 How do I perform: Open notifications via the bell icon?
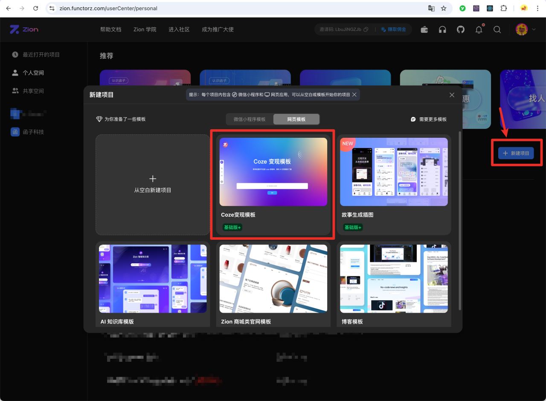coord(479,29)
